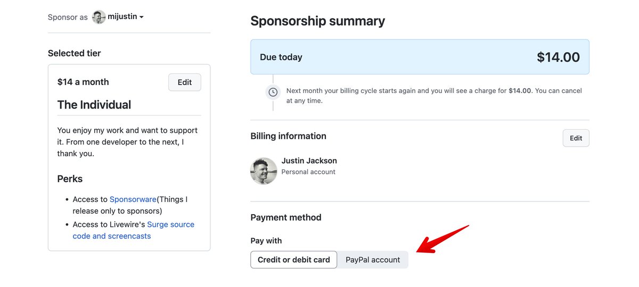Click The Individual tier heading

(x=94, y=105)
